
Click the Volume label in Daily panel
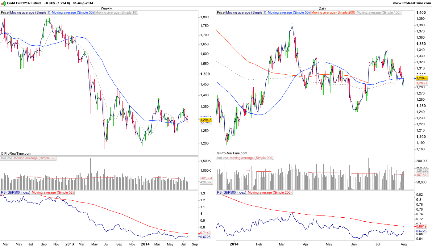[x=222, y=158]
